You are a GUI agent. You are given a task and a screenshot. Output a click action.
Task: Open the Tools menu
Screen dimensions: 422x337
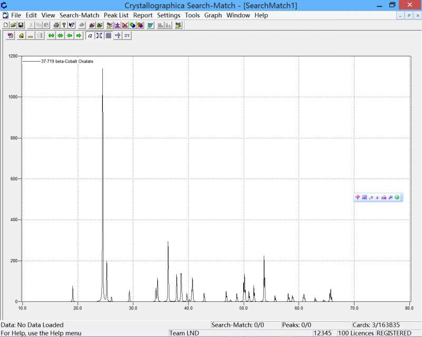point(192,15)
